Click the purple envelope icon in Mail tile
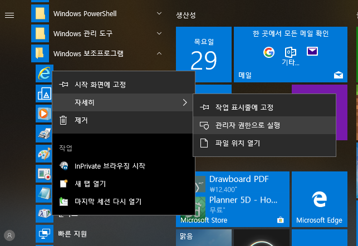The image size is (358, 246). [312, 51]
